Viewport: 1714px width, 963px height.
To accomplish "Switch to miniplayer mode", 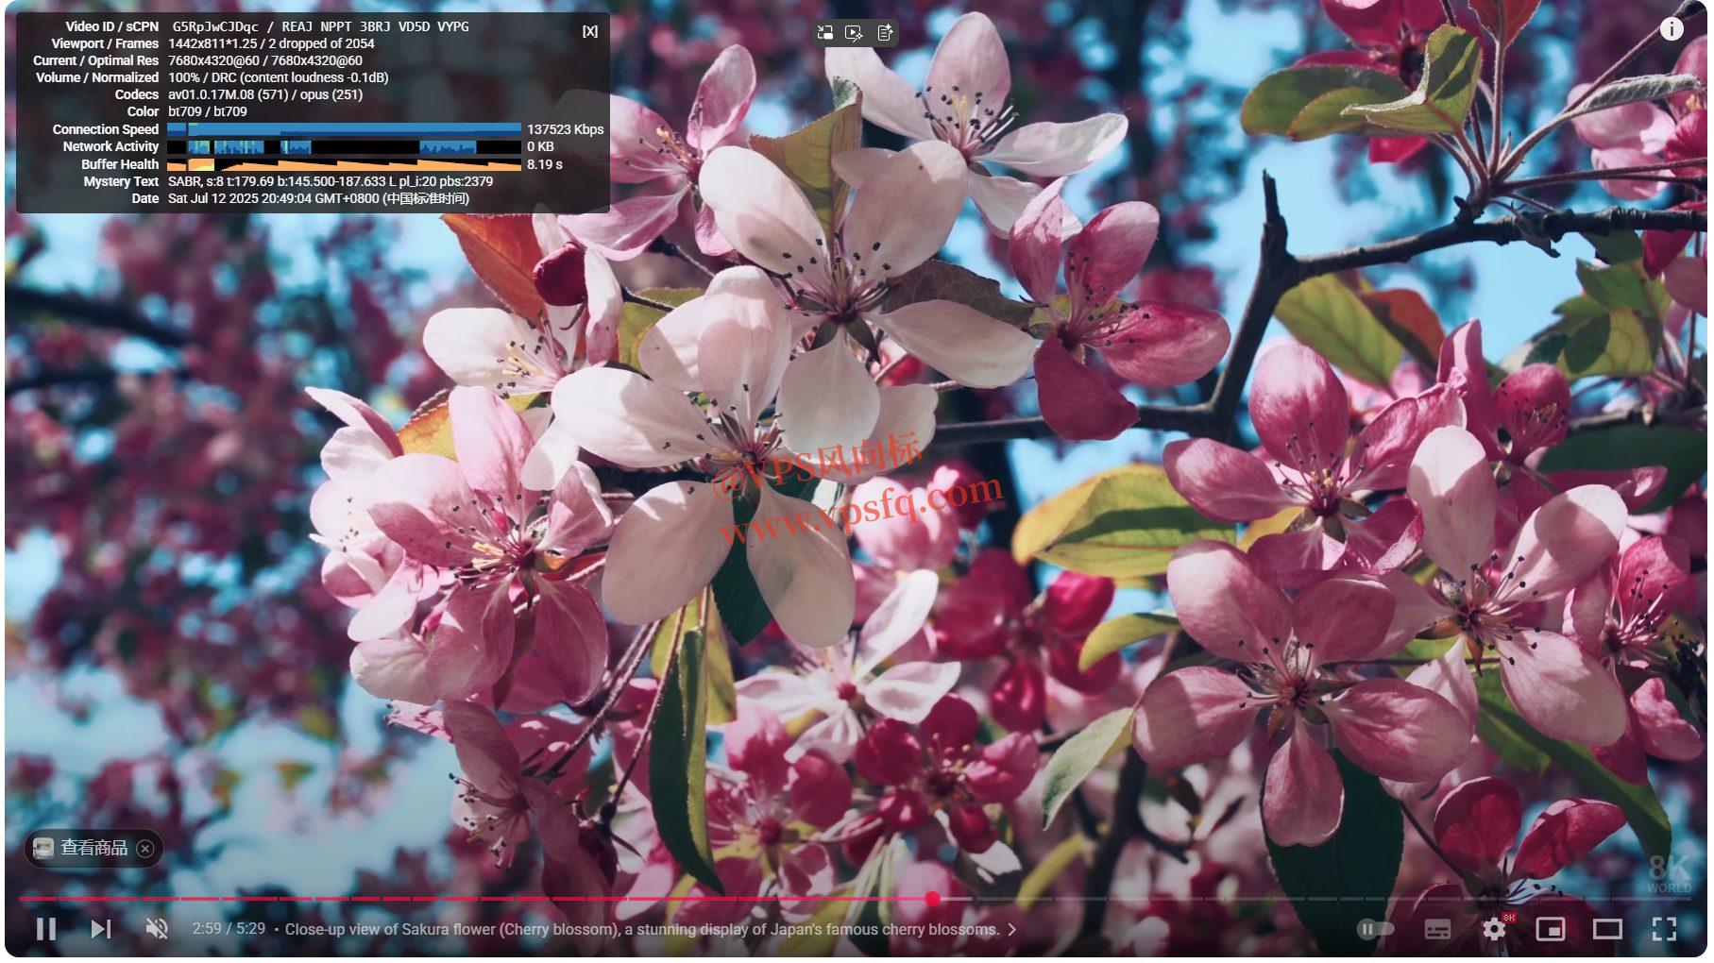I will tap(1550, 929).
